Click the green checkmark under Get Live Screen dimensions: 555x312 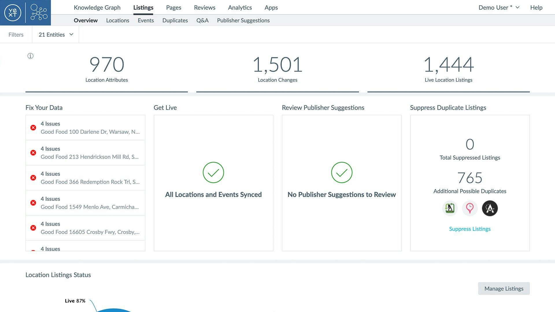click(213, 172)
